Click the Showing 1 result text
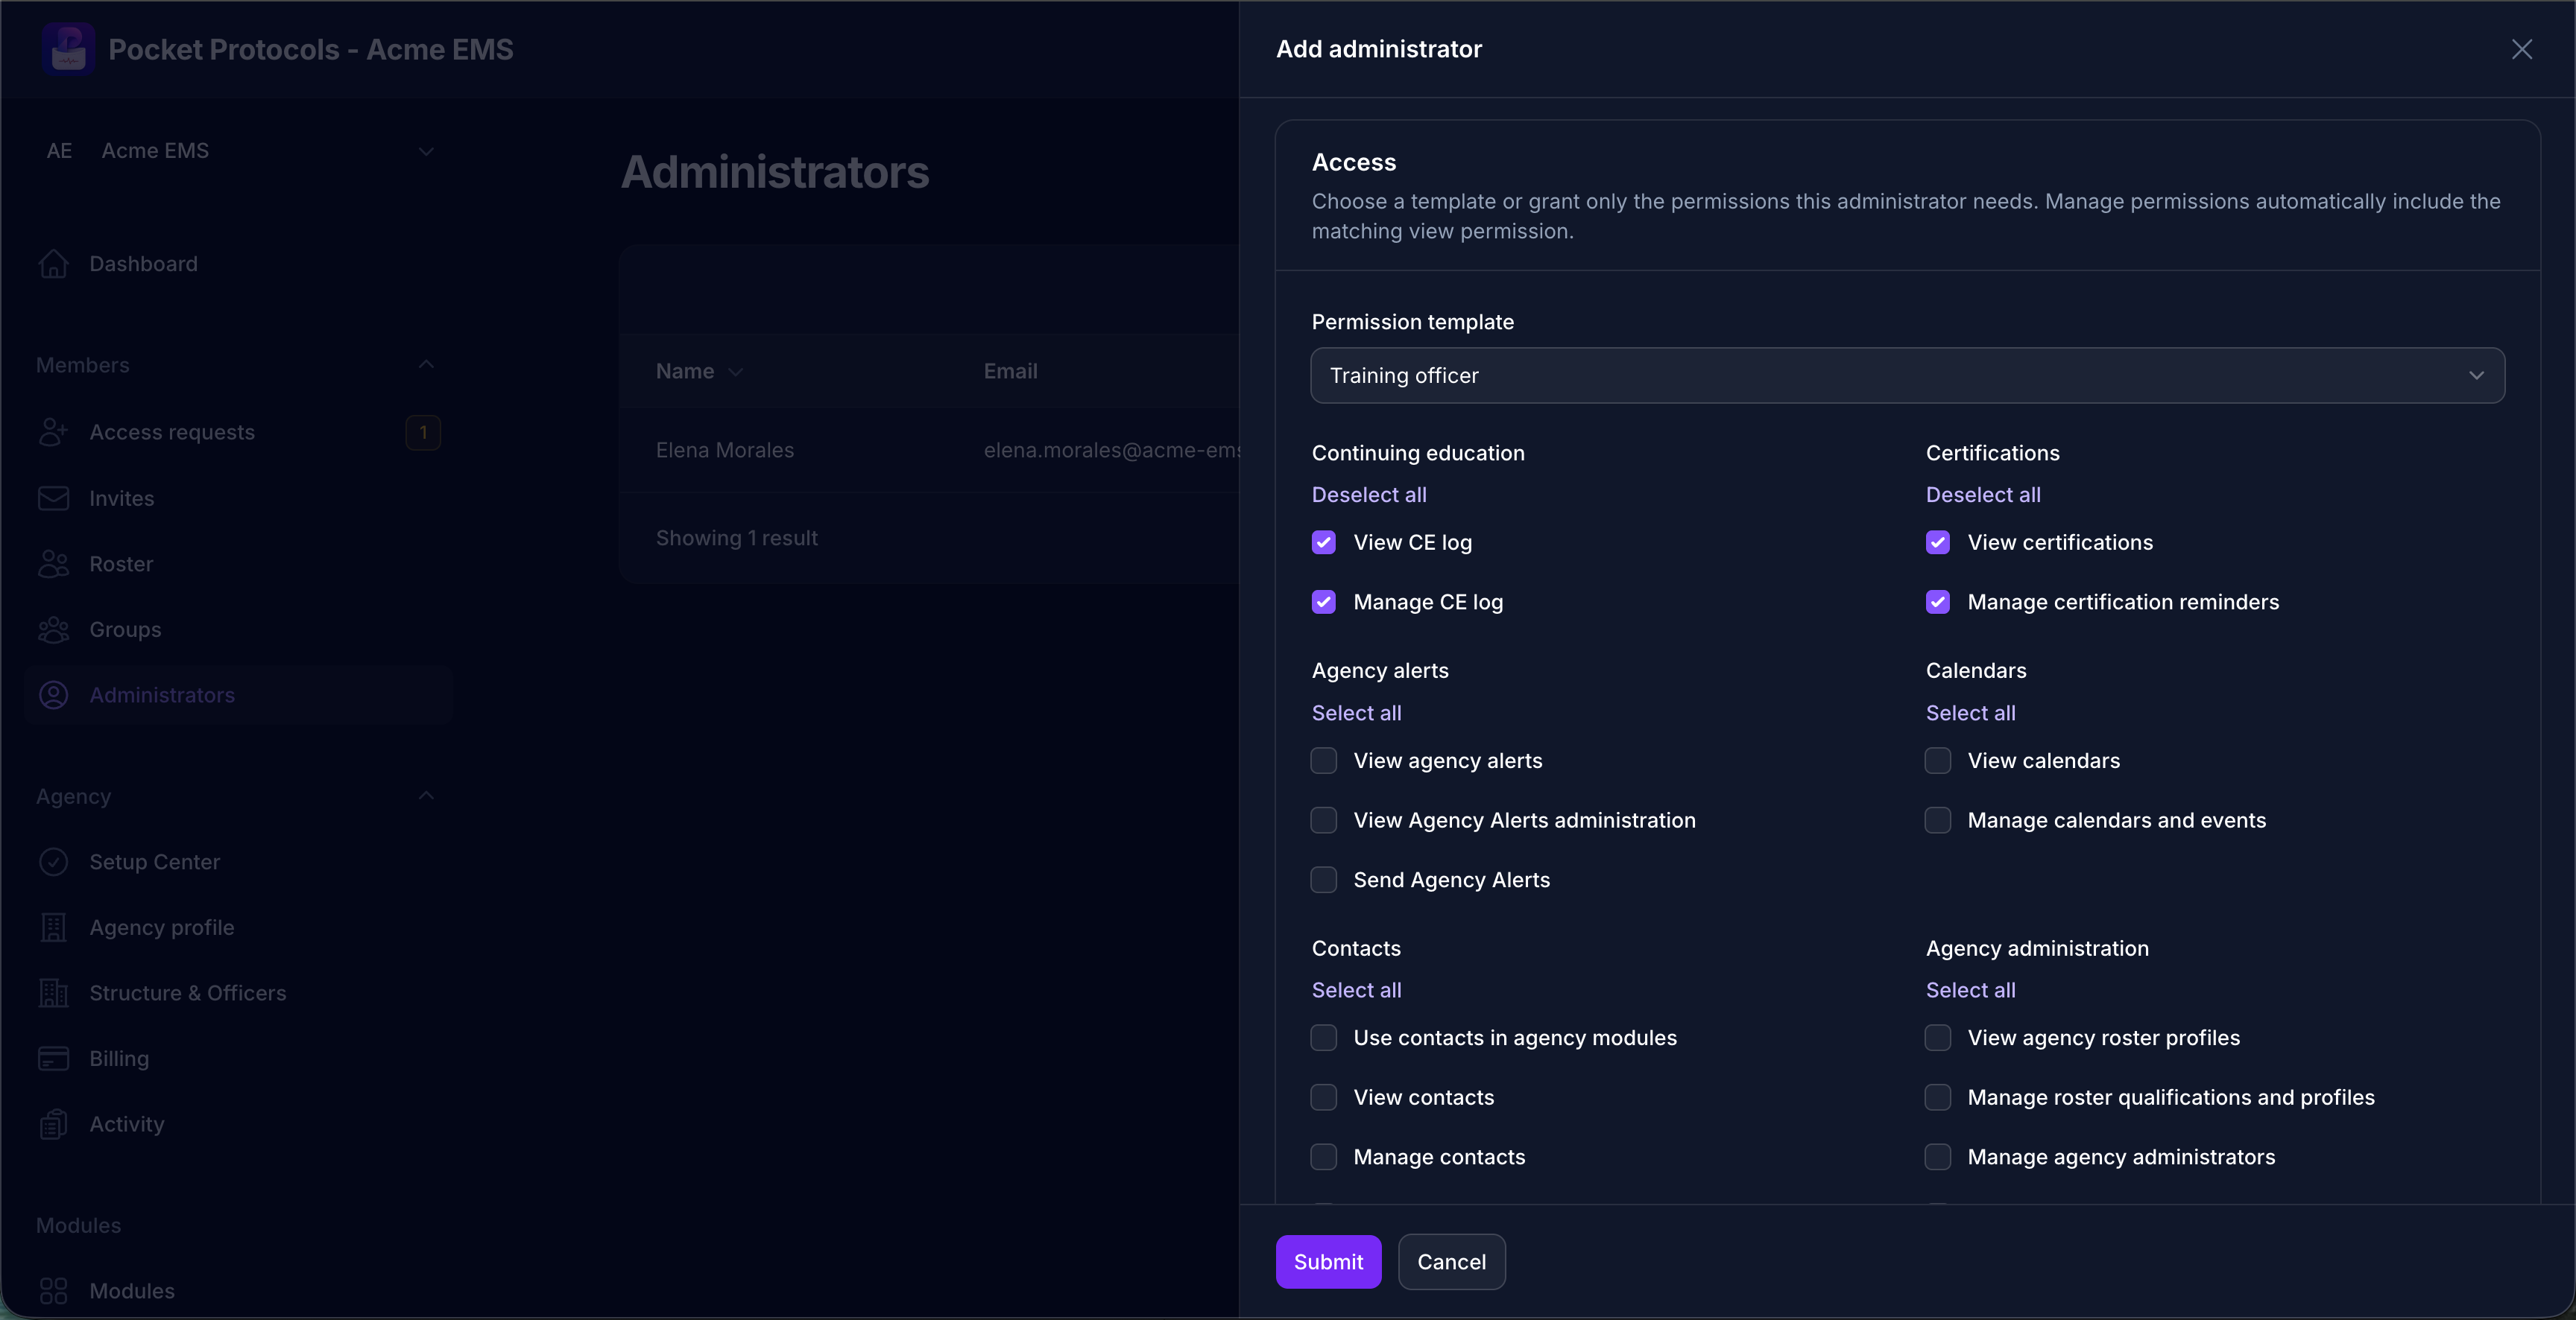 click(736, 538)
